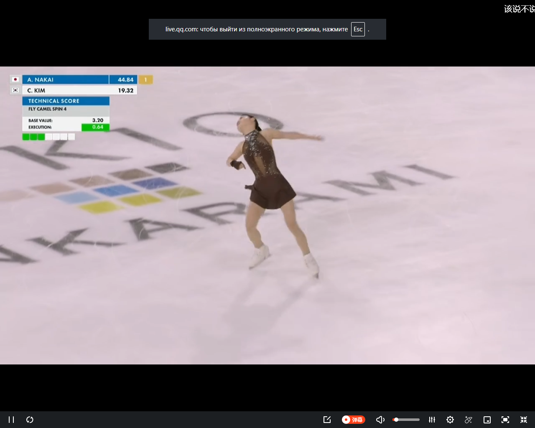535x428 pixels.
Task: Pause the live video playback
Action: 11,420
